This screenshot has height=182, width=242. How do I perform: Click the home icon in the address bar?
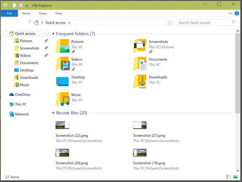coord(36,22)
